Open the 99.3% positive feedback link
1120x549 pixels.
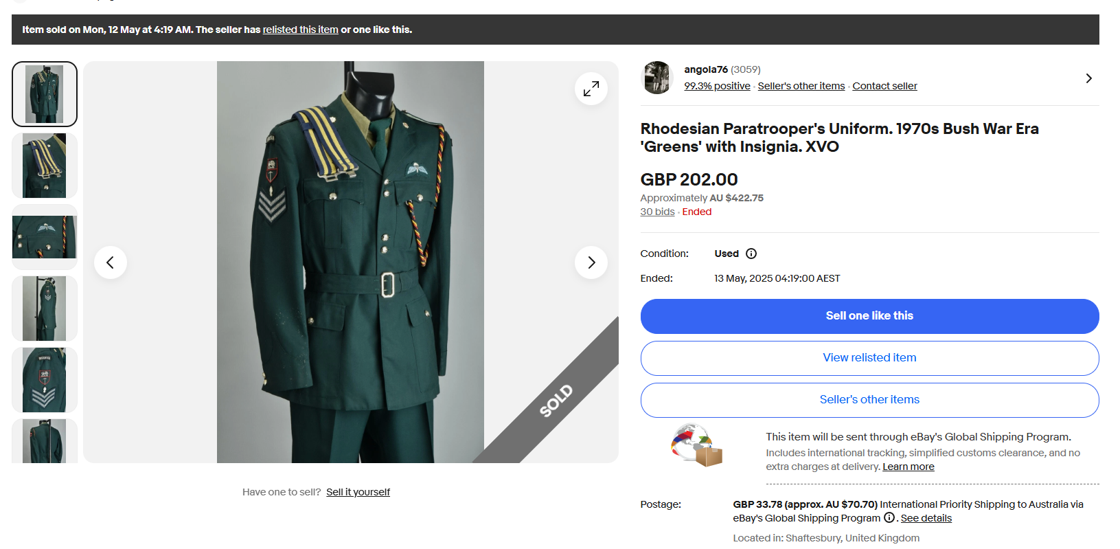[x=717, y=86]
